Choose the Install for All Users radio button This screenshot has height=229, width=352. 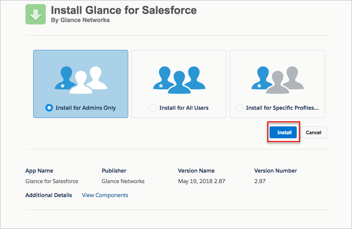153,108
